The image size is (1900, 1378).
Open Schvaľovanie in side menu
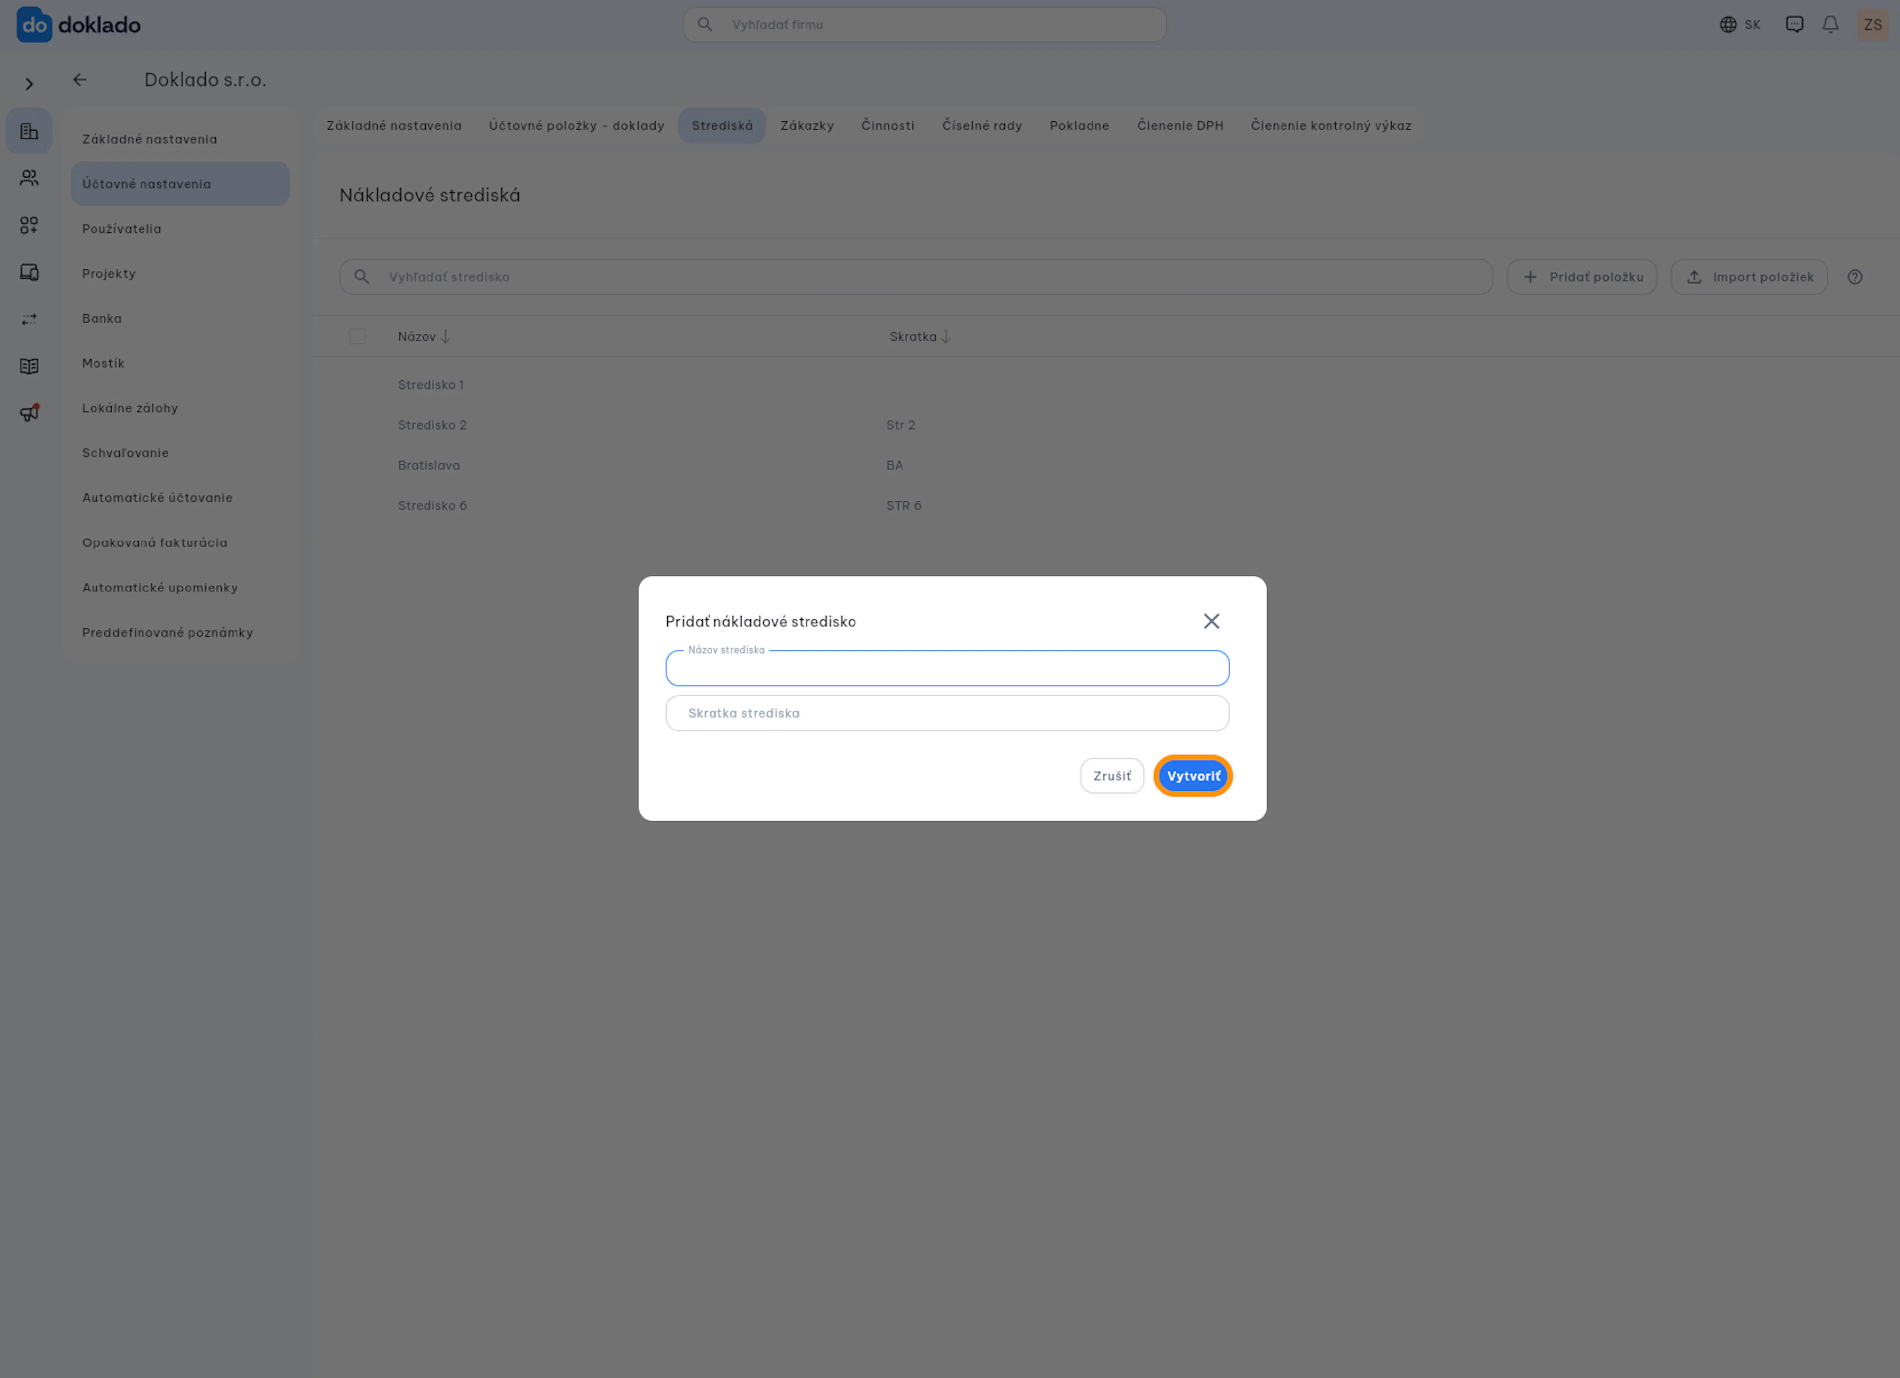[x=180, y=452]
